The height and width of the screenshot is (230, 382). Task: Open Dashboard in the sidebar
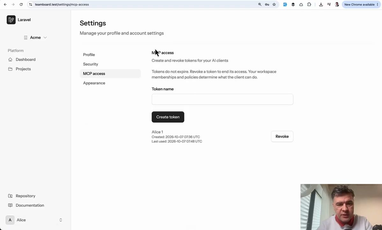pos(25,59)
